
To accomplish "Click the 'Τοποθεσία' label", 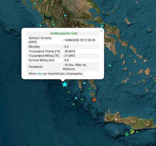I will [35, 67].
